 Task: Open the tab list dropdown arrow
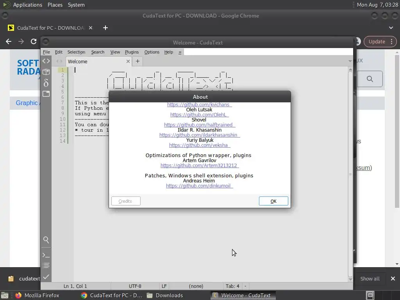click(x=350, y=61)
